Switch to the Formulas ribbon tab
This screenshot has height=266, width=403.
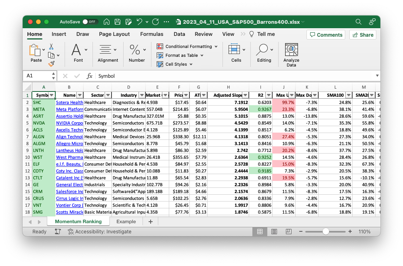tap(152, 34)
